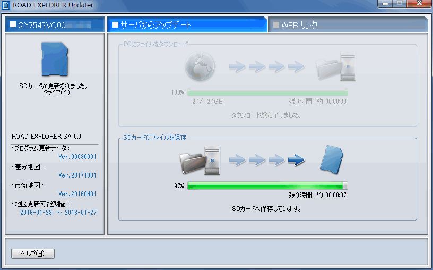
Task: Click the 100% download percentage label
Action: pyautogui.click(x=178, y=92)
